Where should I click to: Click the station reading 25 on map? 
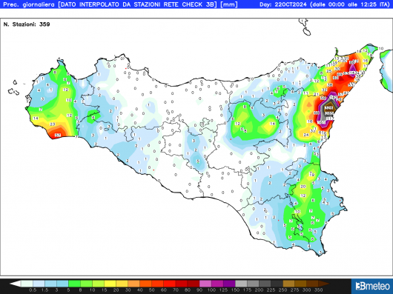click(328, 71)
